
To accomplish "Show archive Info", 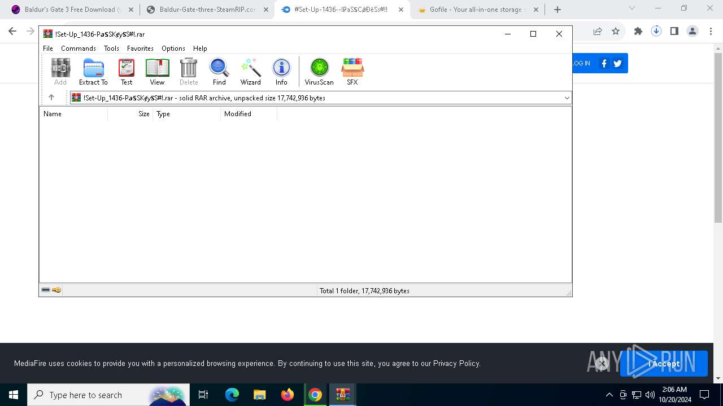I will click(281, 72).
